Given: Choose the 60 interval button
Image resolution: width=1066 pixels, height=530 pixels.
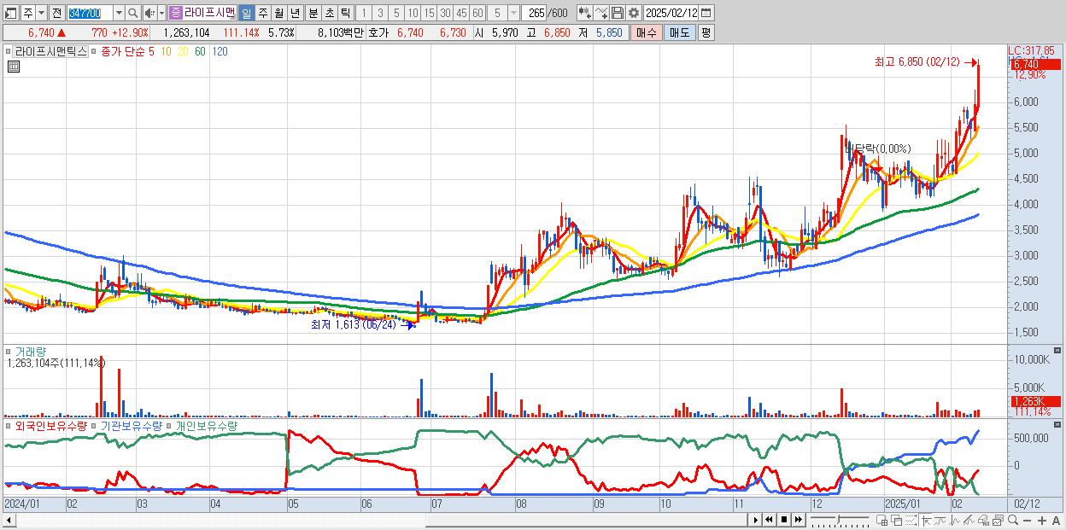Looking at the screenshot, I should pyautogui.click(x=477, y=14).
